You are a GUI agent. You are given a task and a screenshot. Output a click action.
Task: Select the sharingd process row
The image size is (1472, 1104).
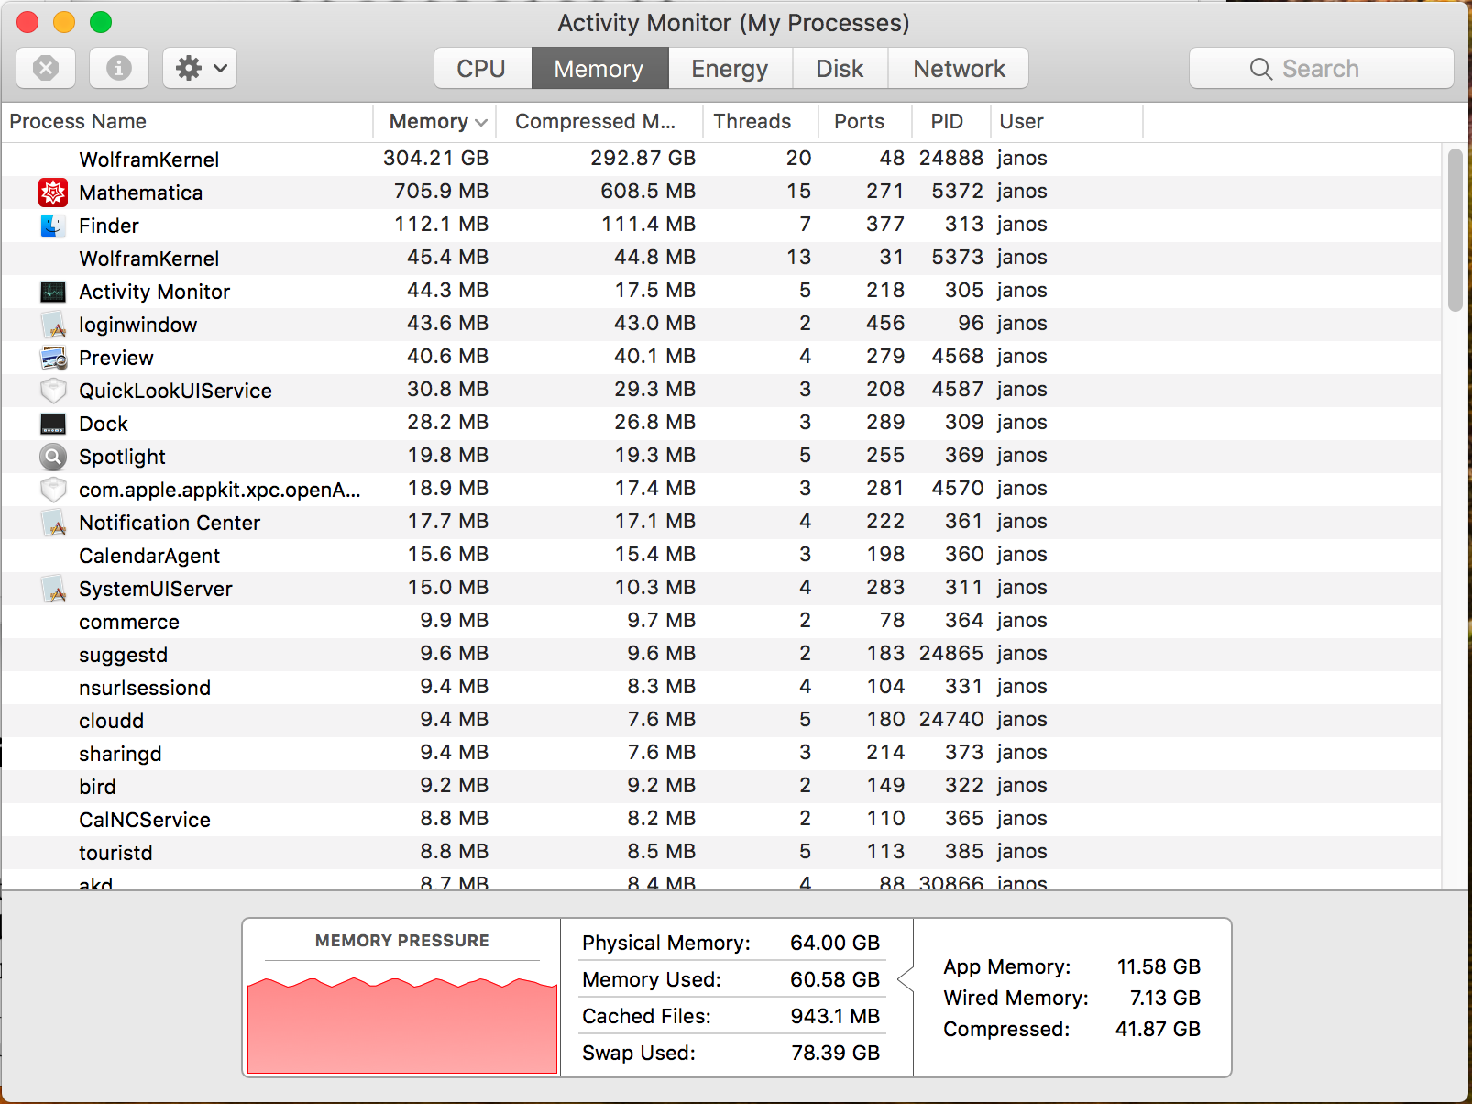click(x=721, y=753)
